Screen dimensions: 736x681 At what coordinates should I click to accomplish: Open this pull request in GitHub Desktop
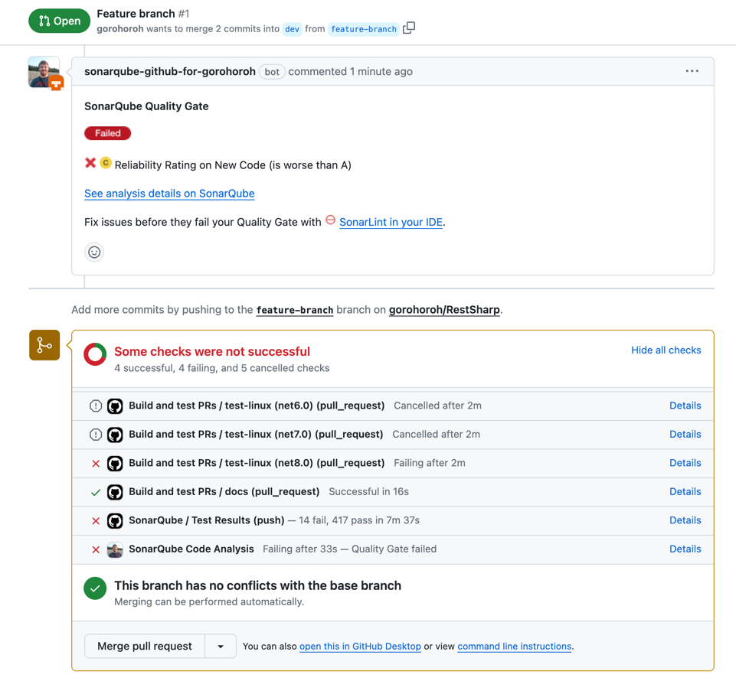coord(359,646)
